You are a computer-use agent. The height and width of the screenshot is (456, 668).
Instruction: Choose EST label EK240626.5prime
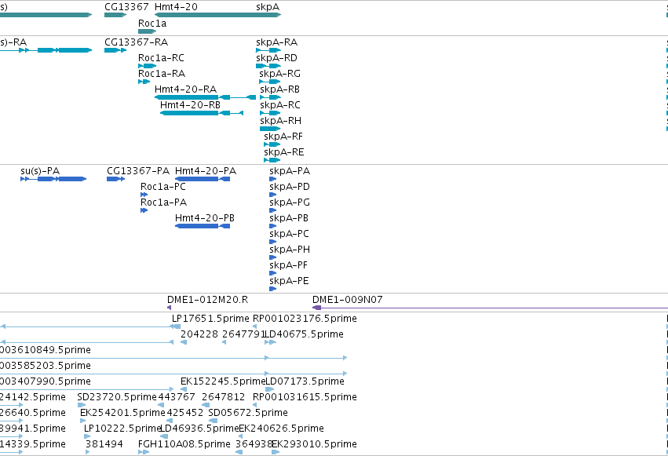click(281, 429)
